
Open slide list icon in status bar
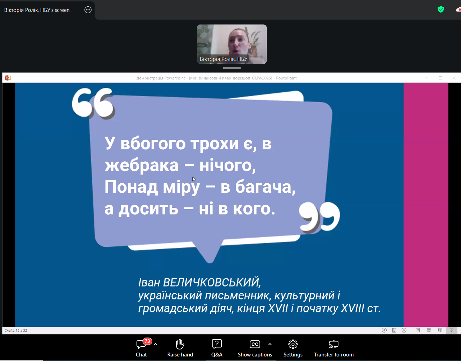[394, 330]
